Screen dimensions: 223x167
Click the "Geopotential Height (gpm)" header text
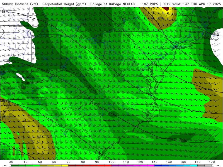click(x=64, y=4)
